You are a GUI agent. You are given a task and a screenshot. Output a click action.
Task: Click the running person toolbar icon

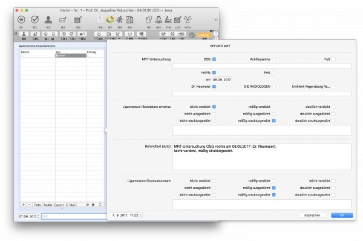120,20
